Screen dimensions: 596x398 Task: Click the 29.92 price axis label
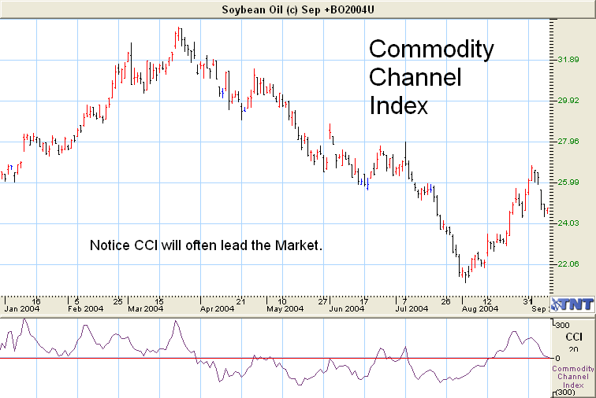pyautogui.click(x=568, y=101)
